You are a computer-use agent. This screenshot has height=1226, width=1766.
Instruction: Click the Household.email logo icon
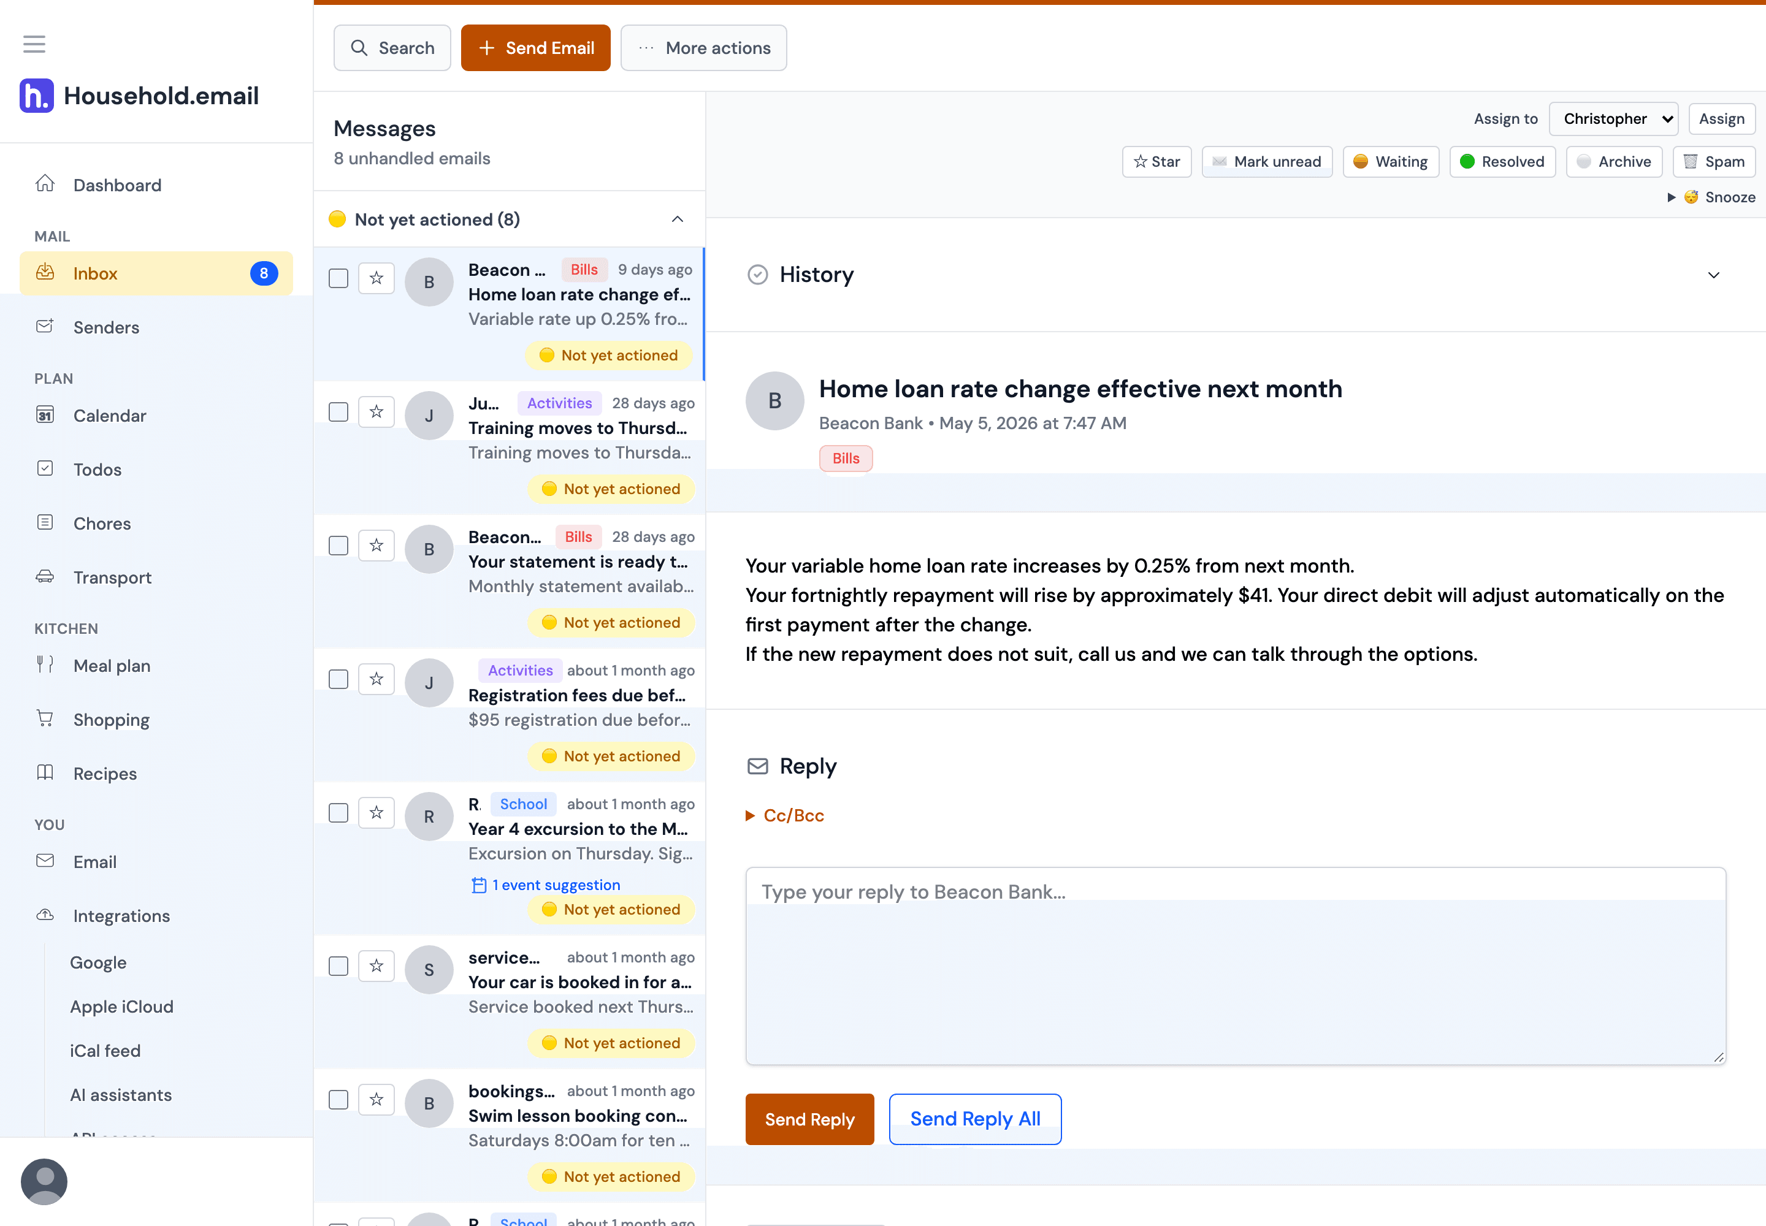coord(36,95)
